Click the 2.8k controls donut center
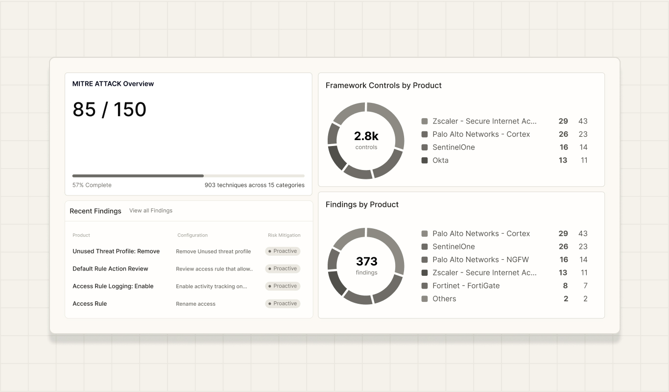This screenshot has width=669, height=392. [x=366, y=140]
